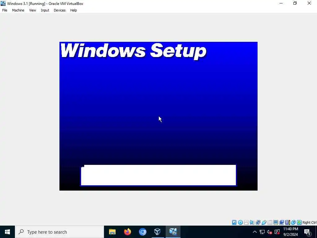317x238 pixels.
Task: Click the display status icon
Action: point(276,223)
